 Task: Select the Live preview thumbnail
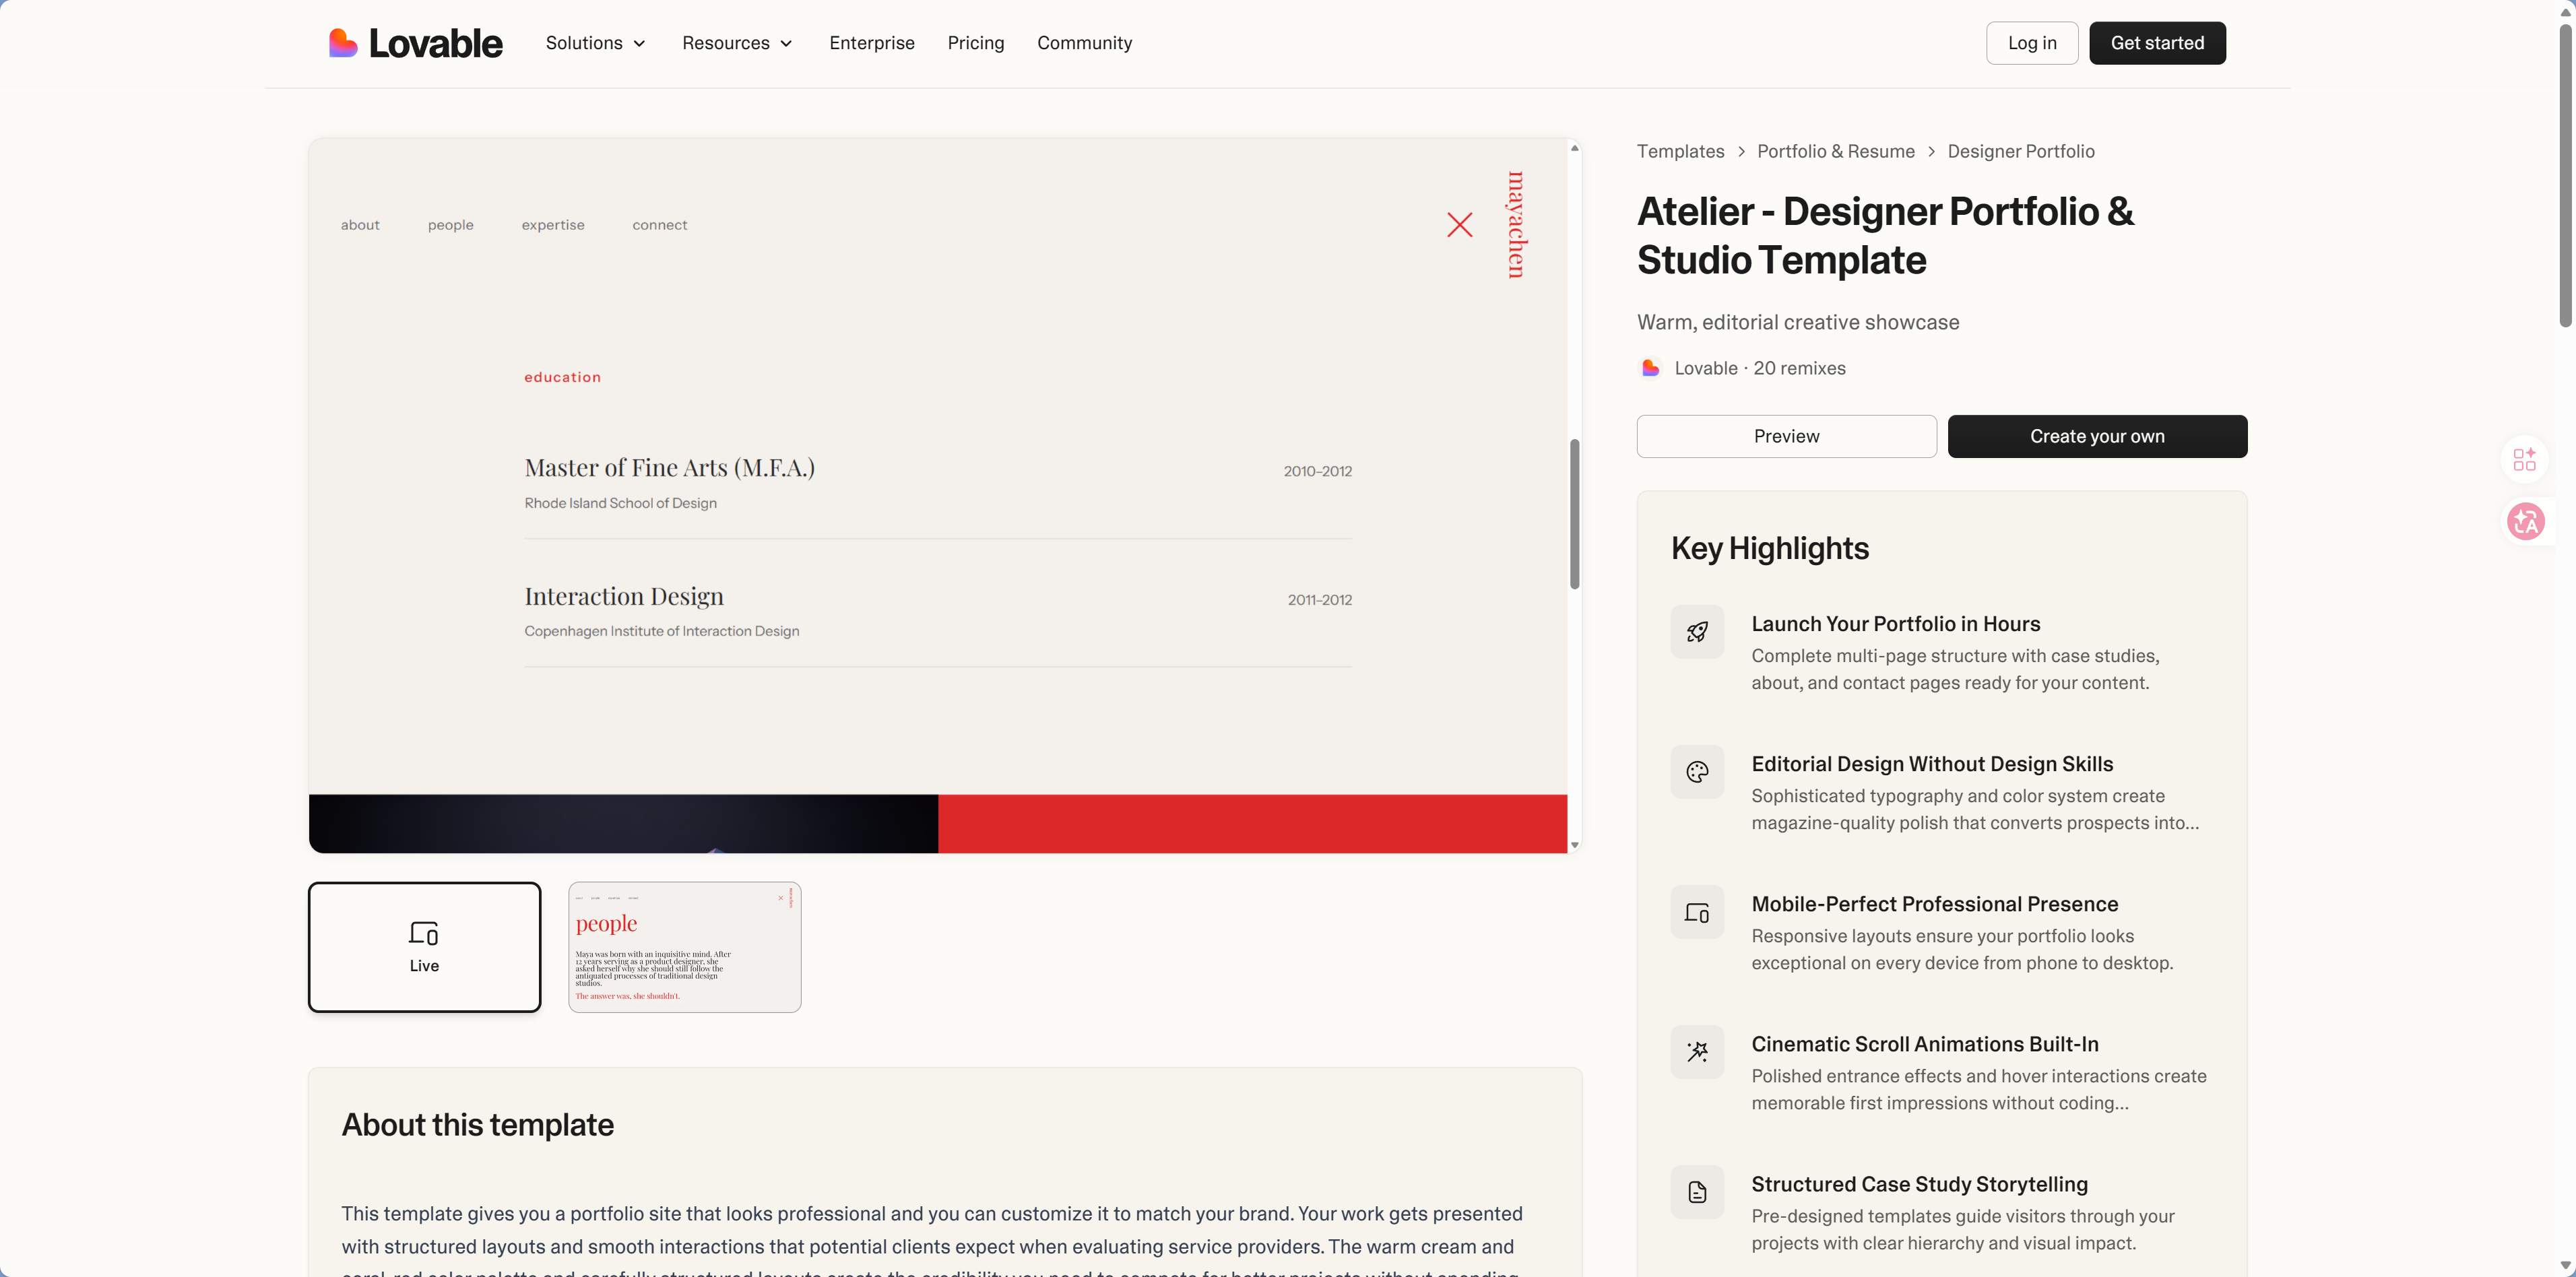424,946
